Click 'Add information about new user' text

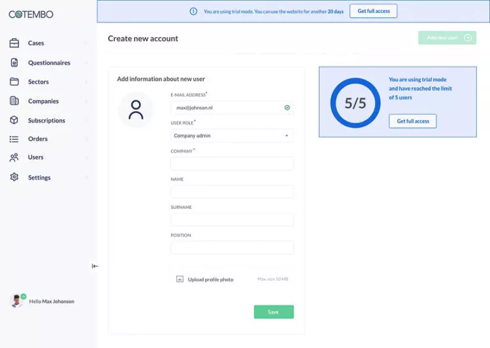[x=161, y=79]
